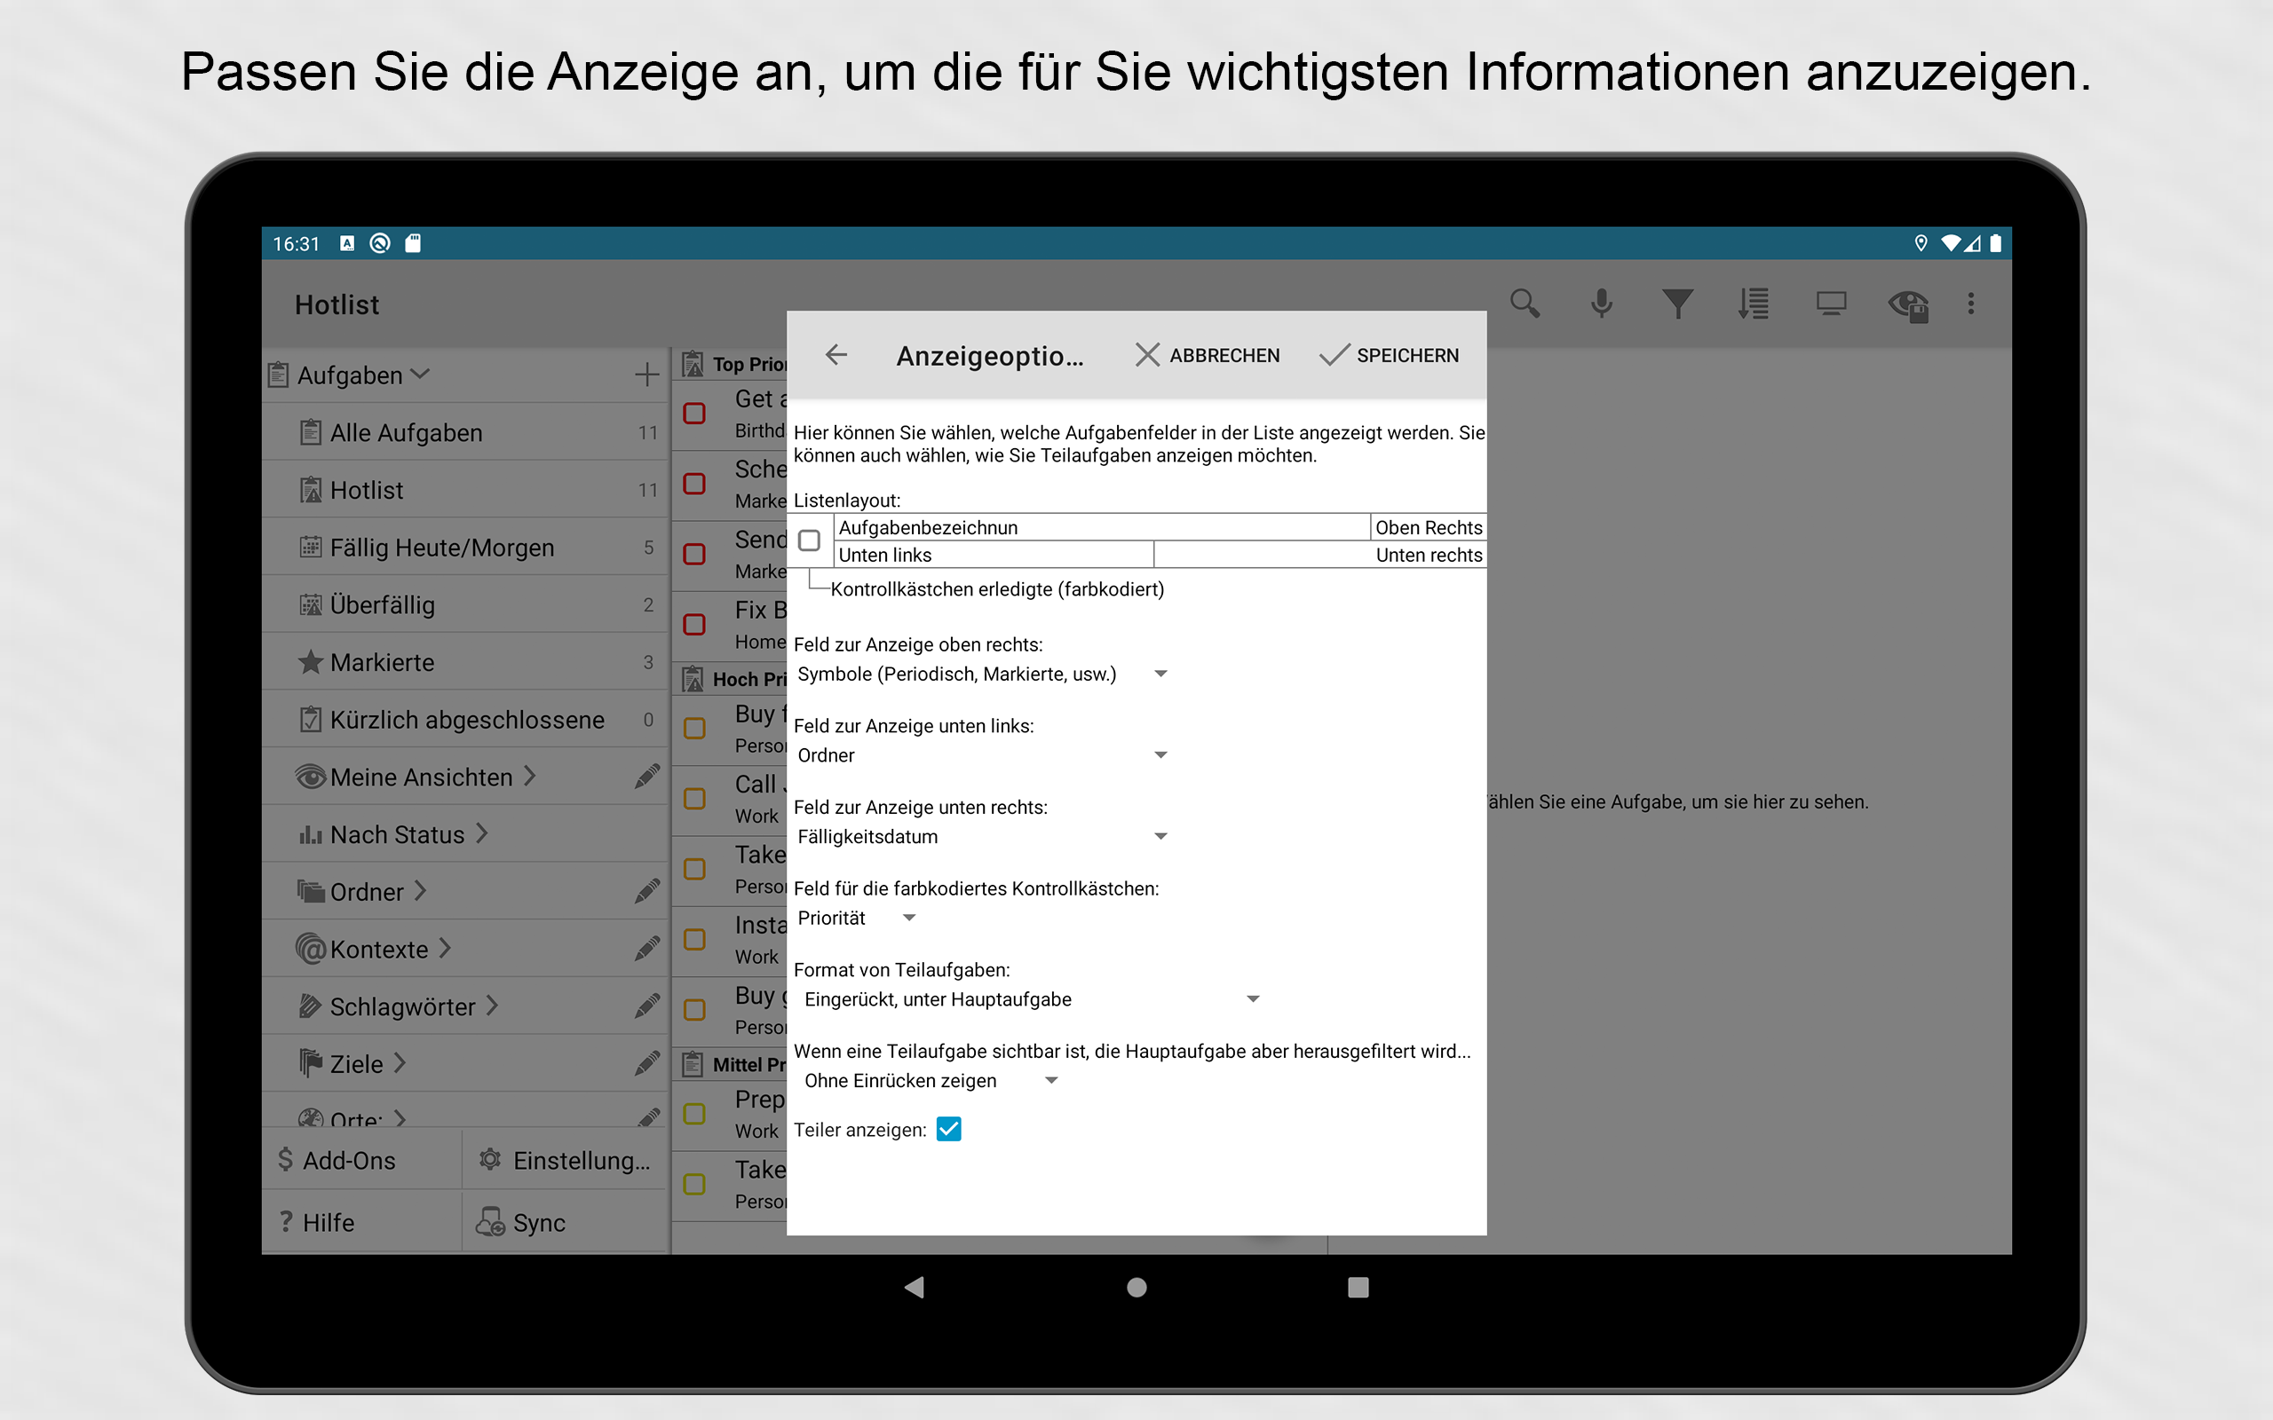Edit Kontexte with pencil icon
This screenshot has height=1420, width=2273.
coord(646,949)
